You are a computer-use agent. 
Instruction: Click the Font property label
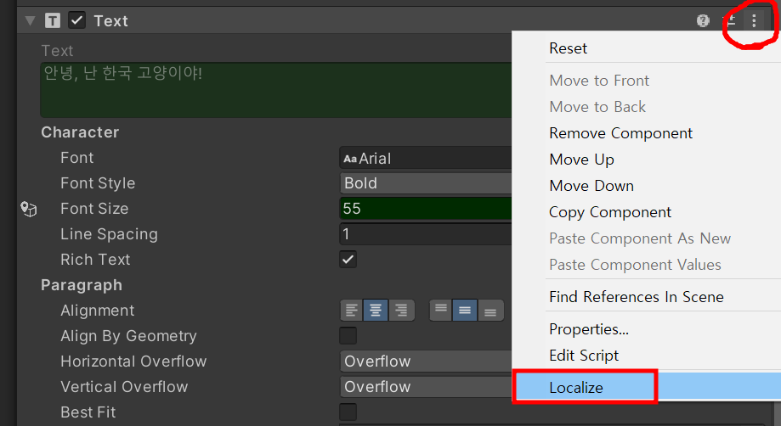tap(76, 158)
